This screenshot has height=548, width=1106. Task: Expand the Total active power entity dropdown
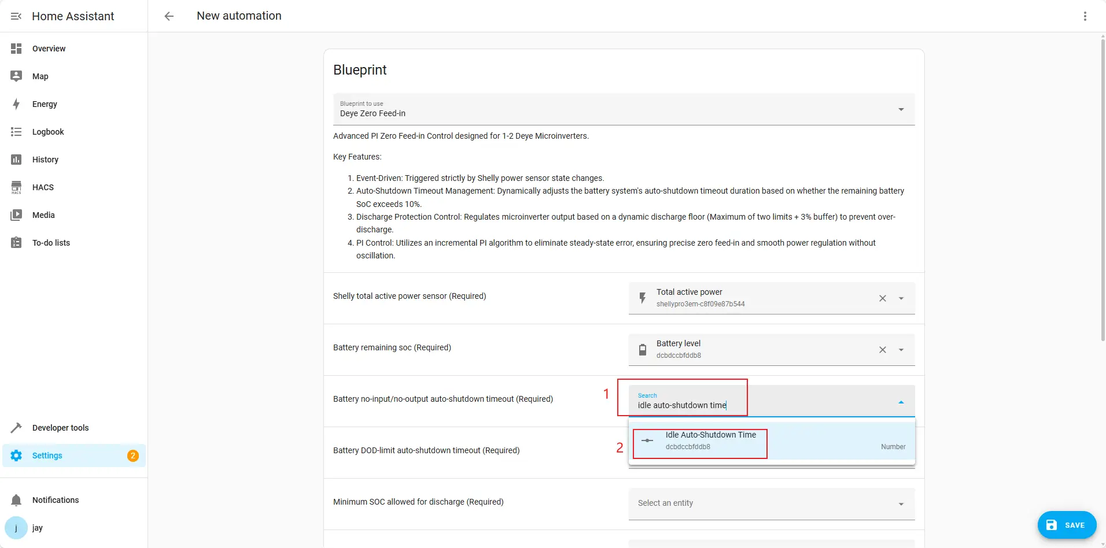[901, 298]
